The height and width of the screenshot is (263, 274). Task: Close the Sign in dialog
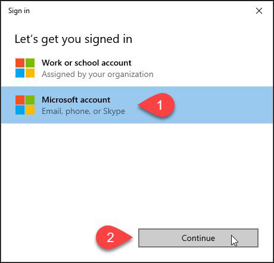point(259,11)
